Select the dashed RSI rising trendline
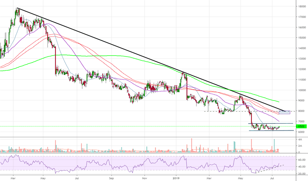Viewport: 308px width, 181px height. click(270, 169)
